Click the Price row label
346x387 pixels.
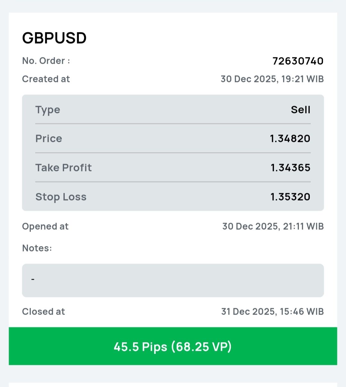(x=49, y=138)
